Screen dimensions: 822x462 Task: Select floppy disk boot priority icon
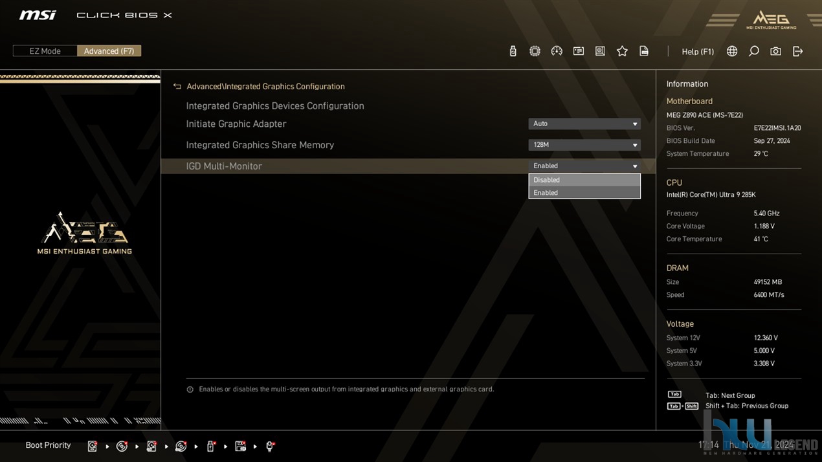point(241,446)
